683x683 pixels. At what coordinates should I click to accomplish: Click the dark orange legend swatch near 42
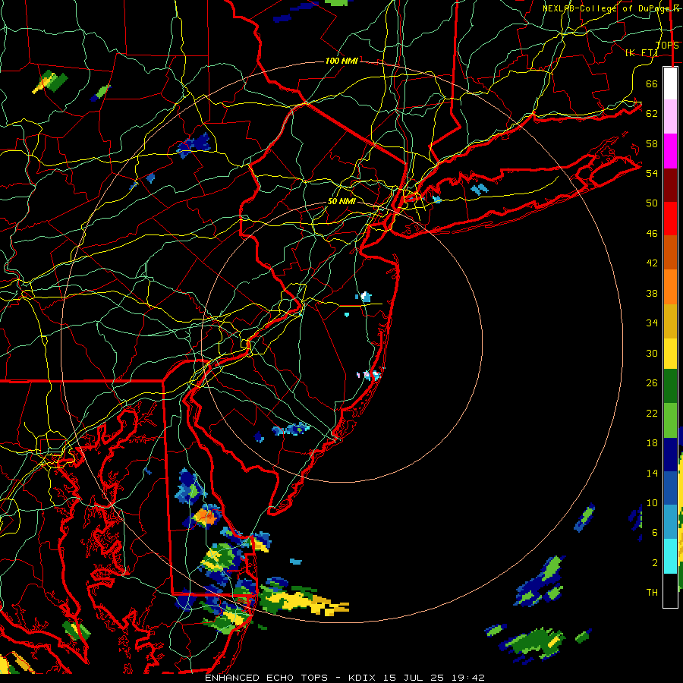[670, 253]
